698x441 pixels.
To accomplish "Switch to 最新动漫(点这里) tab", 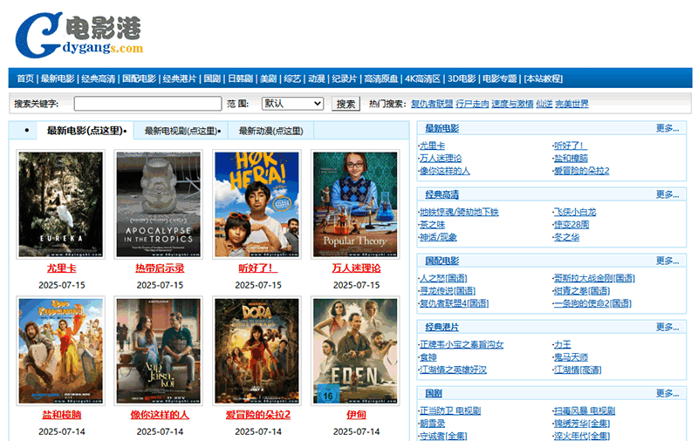I will pyautogui.click(x=271, y=131).
